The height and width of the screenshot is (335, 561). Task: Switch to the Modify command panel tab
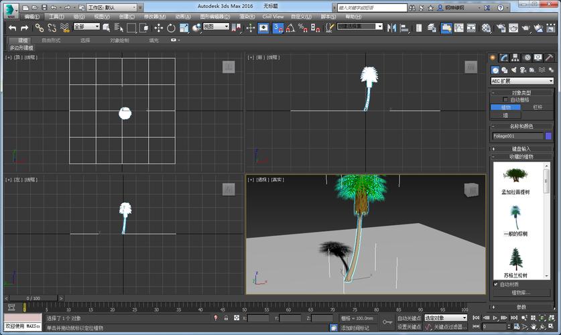(504, 58)
